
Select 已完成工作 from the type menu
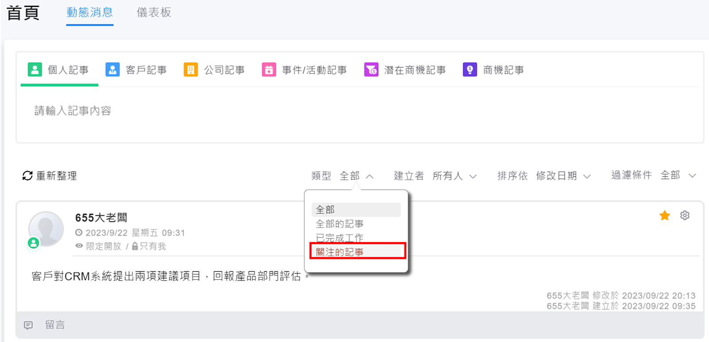tap(340, 238)
